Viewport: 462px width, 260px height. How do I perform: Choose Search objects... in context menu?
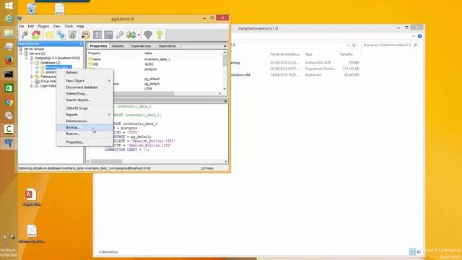[x=85, y=100]
